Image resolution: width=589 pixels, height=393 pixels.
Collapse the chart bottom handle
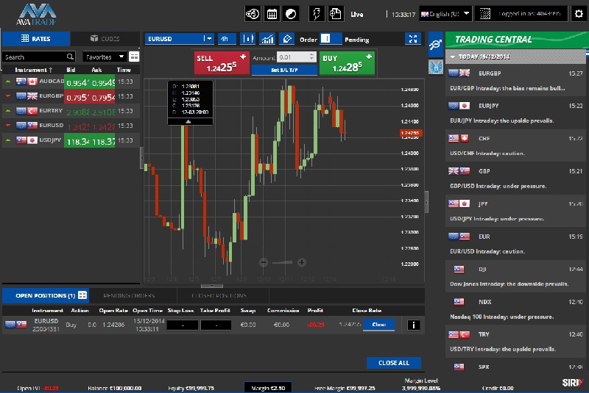212,286
